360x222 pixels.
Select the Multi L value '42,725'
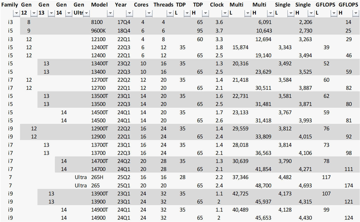tap(241, 194)
